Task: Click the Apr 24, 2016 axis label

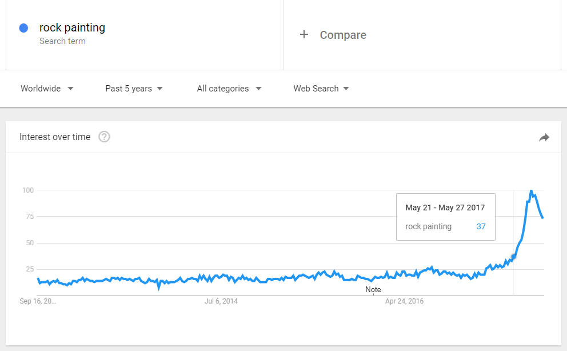Action: [x=404, y=301]
